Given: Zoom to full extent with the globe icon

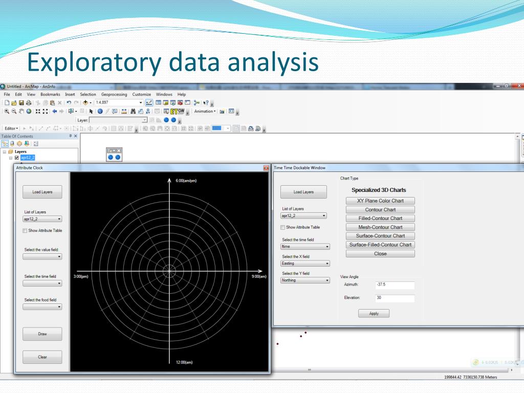Looking at the screenshot, I should (x=29, y=111).
